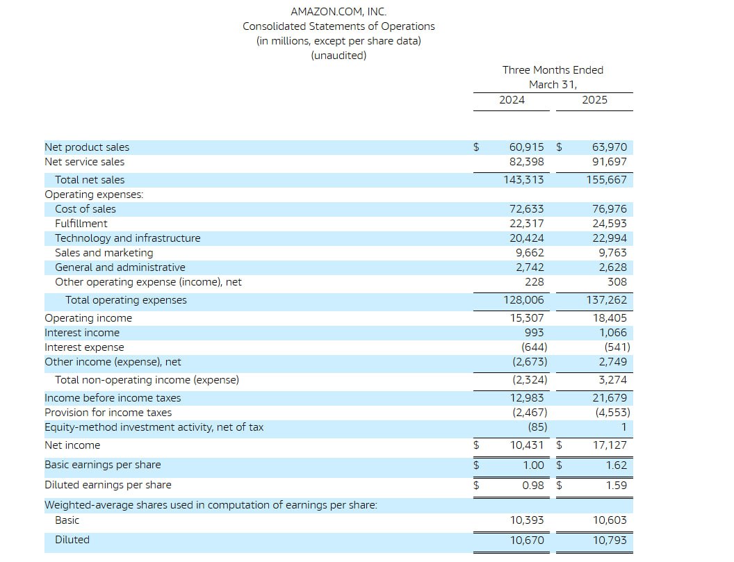Click Operating income value 15,307
The height and width of the screenshot is (562, 734).
[x=527, y=318]
